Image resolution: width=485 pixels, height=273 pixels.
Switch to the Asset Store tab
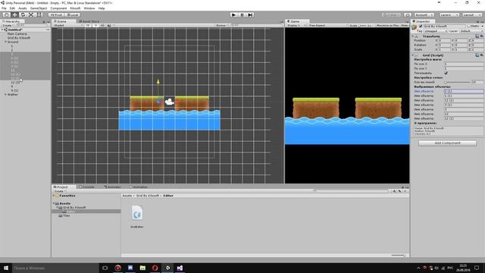coord(89,21)
